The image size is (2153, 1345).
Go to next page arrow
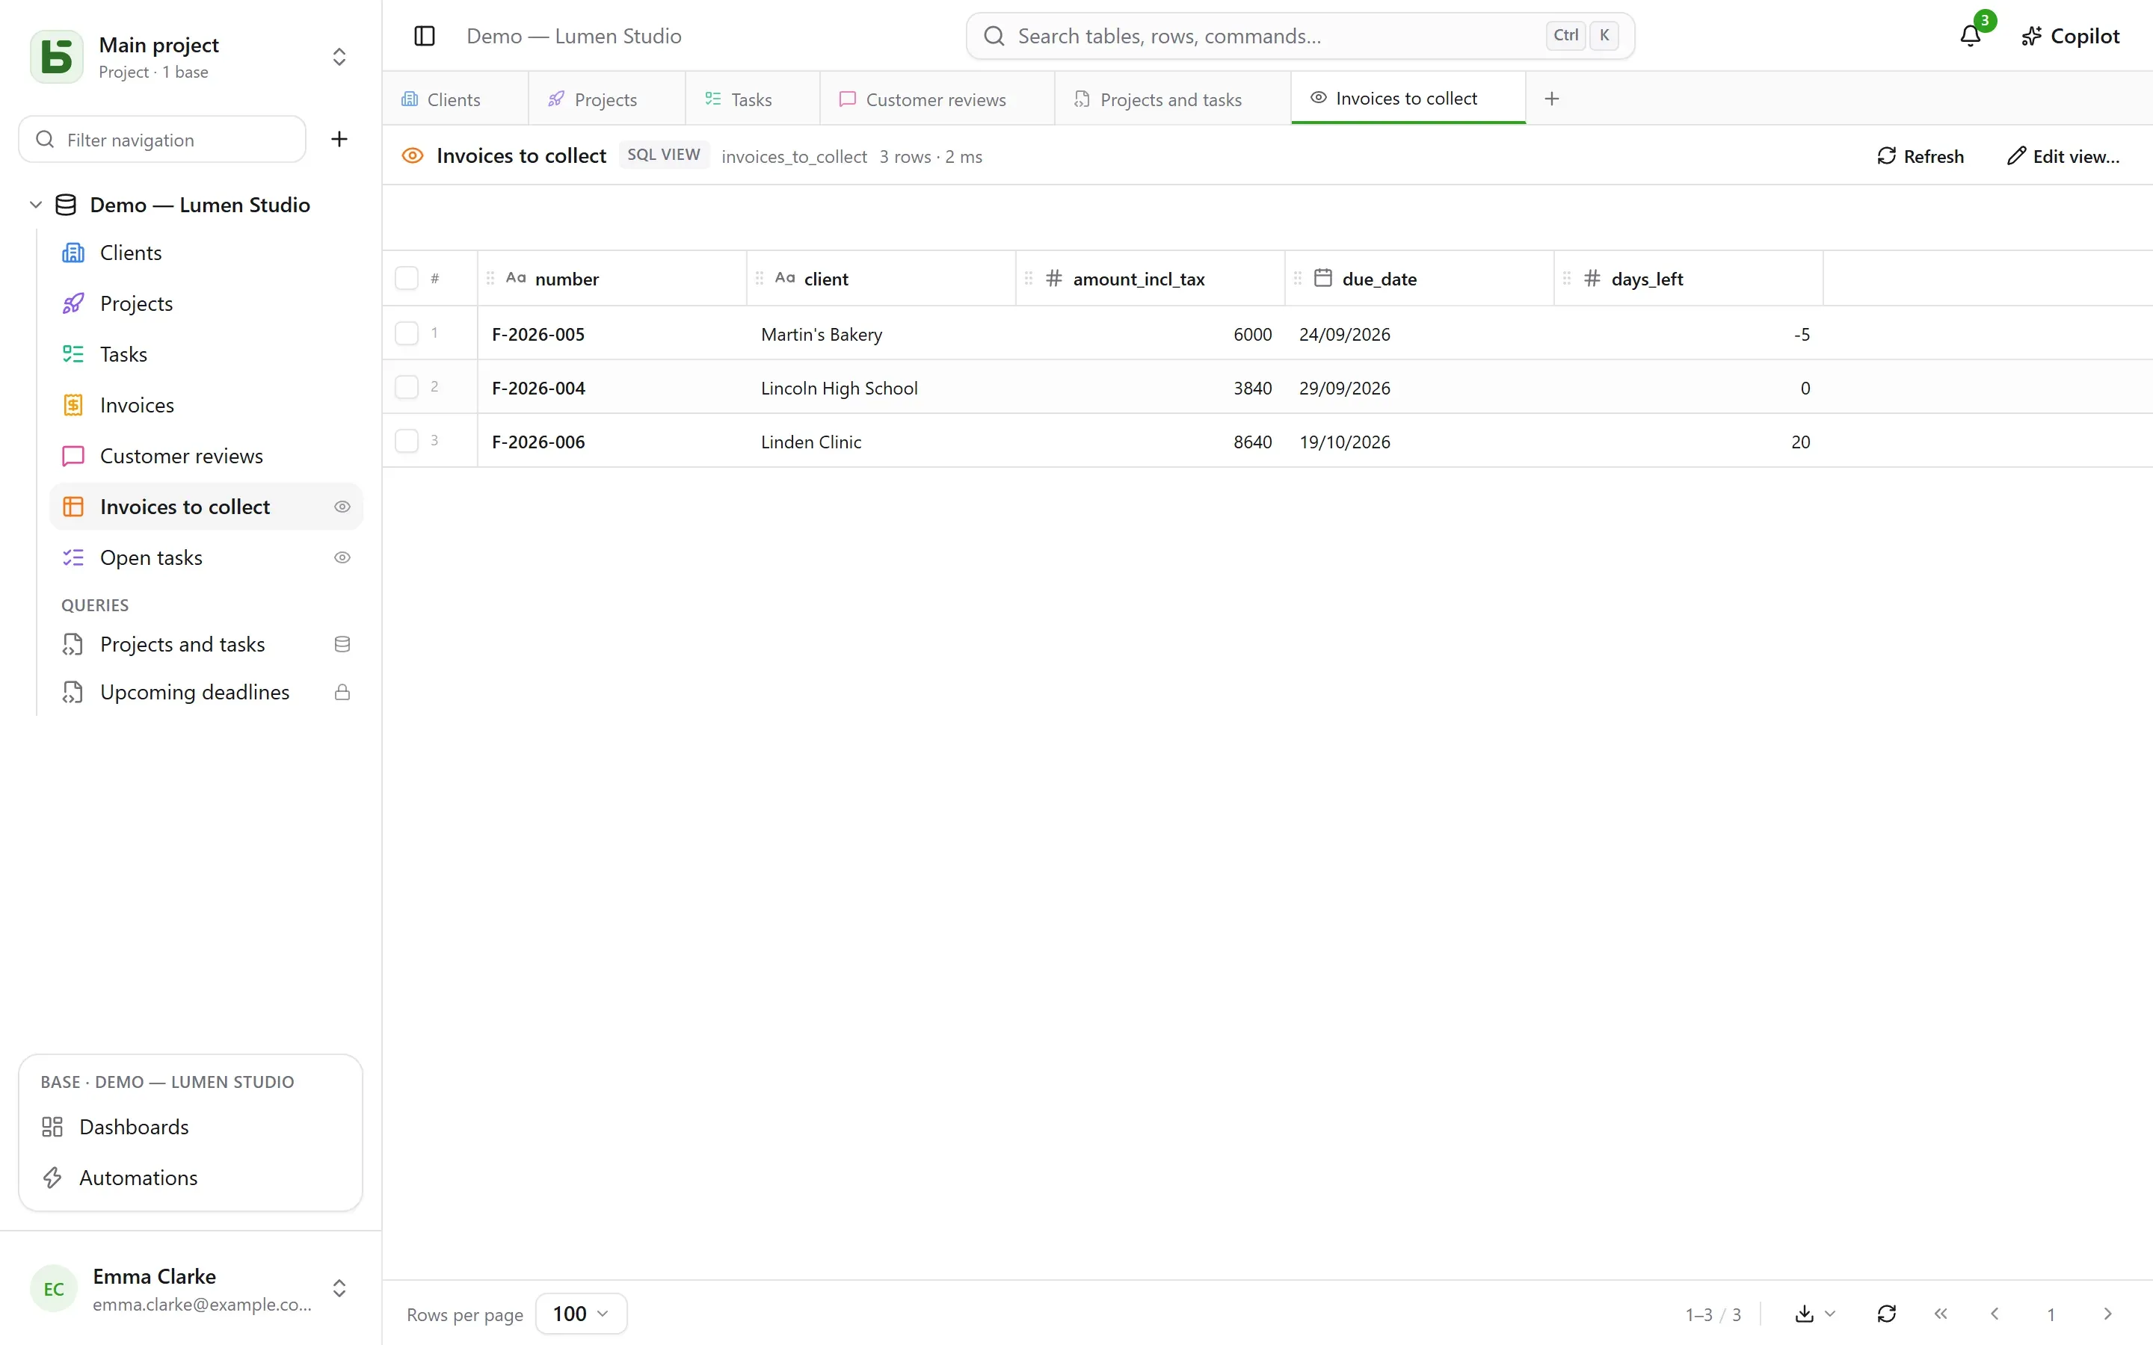point(2107,1314)
